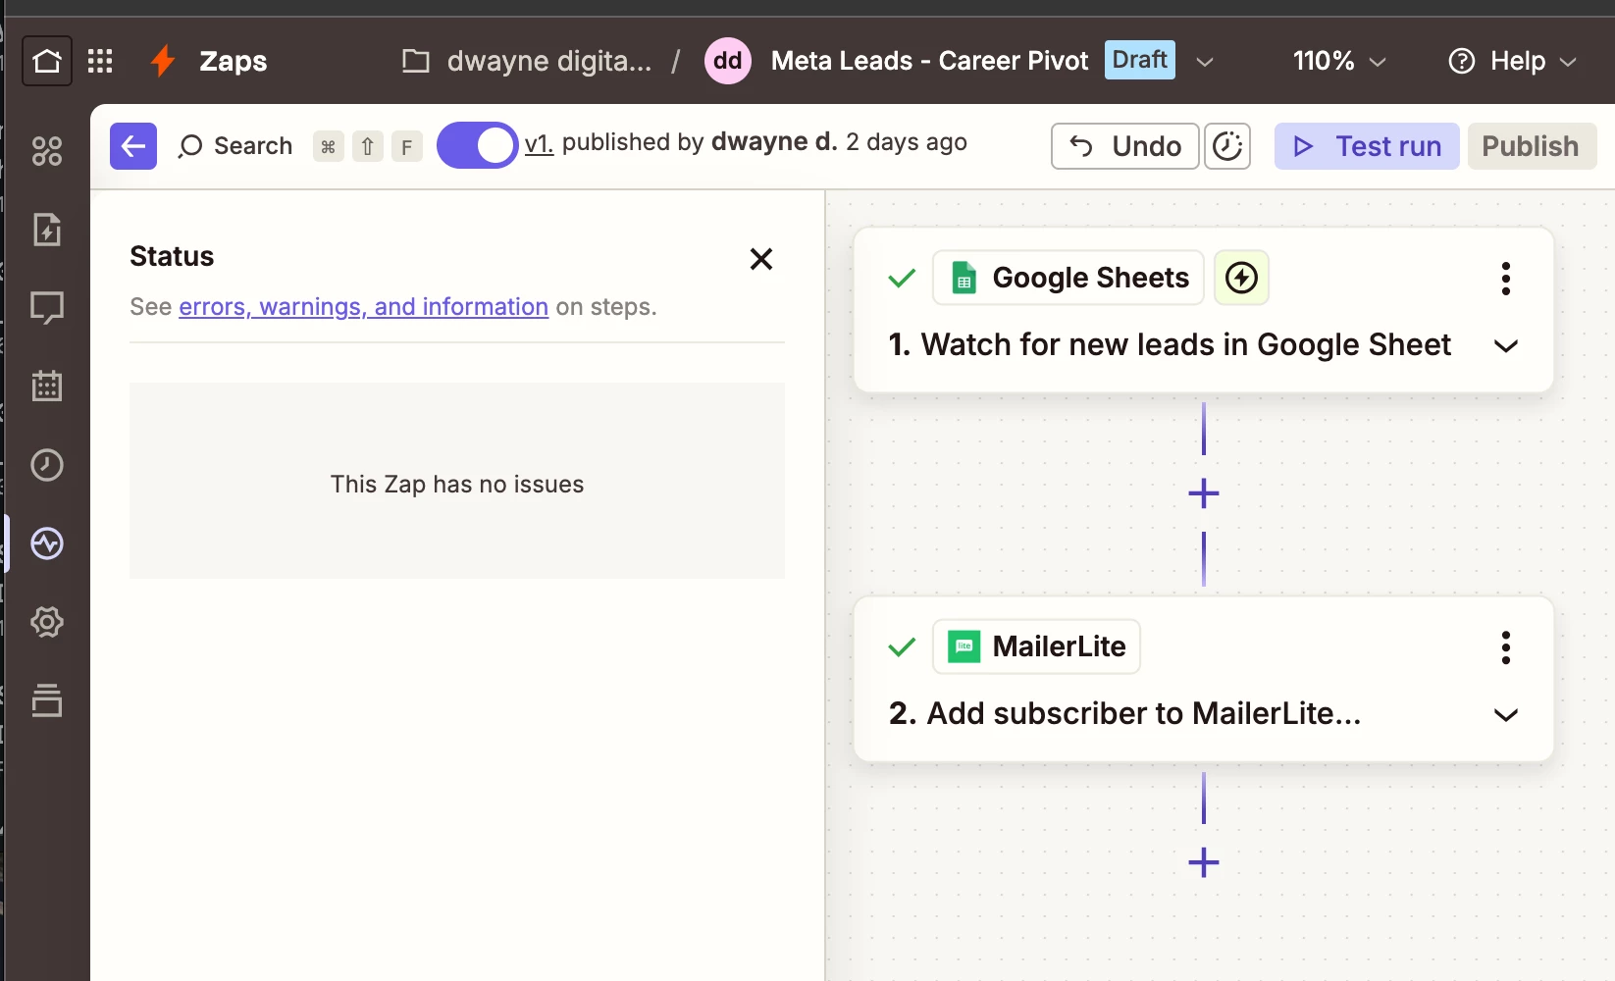
Task: Open the Zap details file icon in sidebar
Action: point(47,230)
